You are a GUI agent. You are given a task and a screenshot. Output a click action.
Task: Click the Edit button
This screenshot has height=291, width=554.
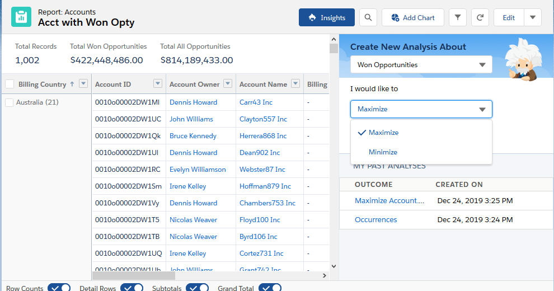[x=509, y=18]
